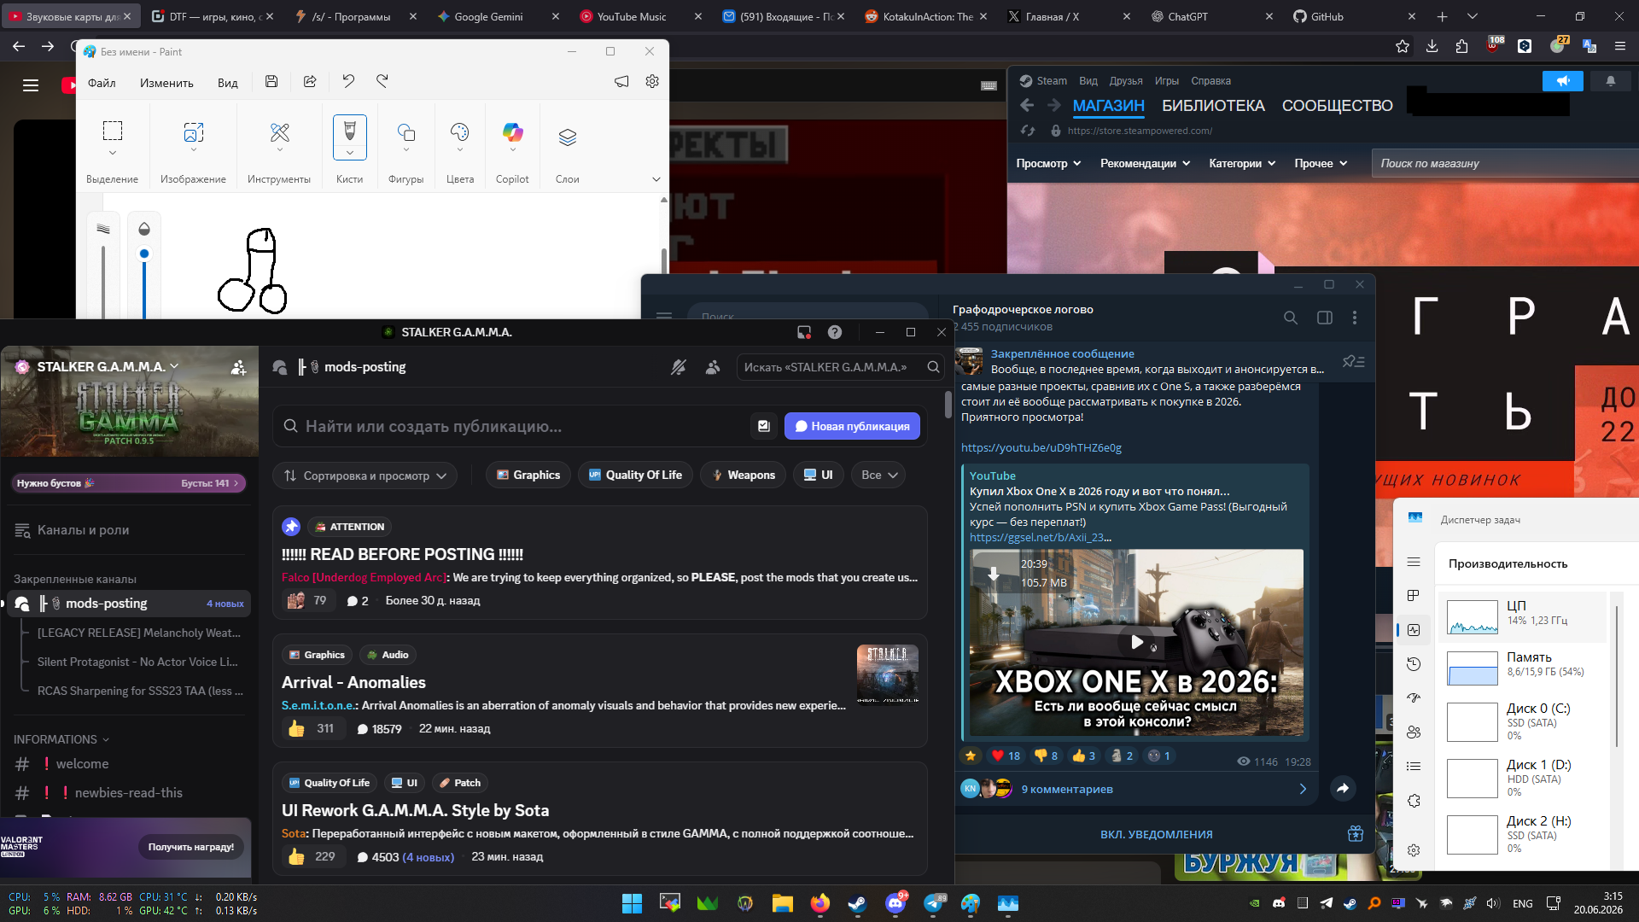Toggle system volume icon in tray
Screen dimensions: 1639x922
click(x=1492, y=903)
